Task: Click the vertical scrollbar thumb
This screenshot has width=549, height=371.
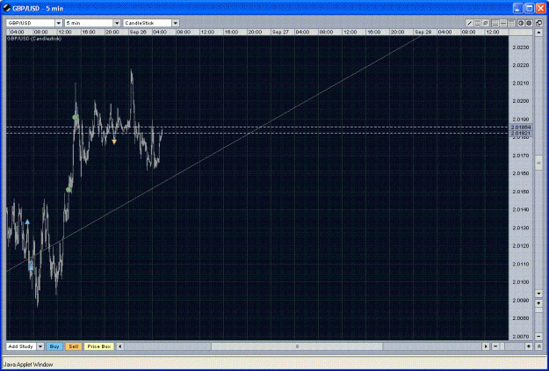Action: tap(538, 163)
